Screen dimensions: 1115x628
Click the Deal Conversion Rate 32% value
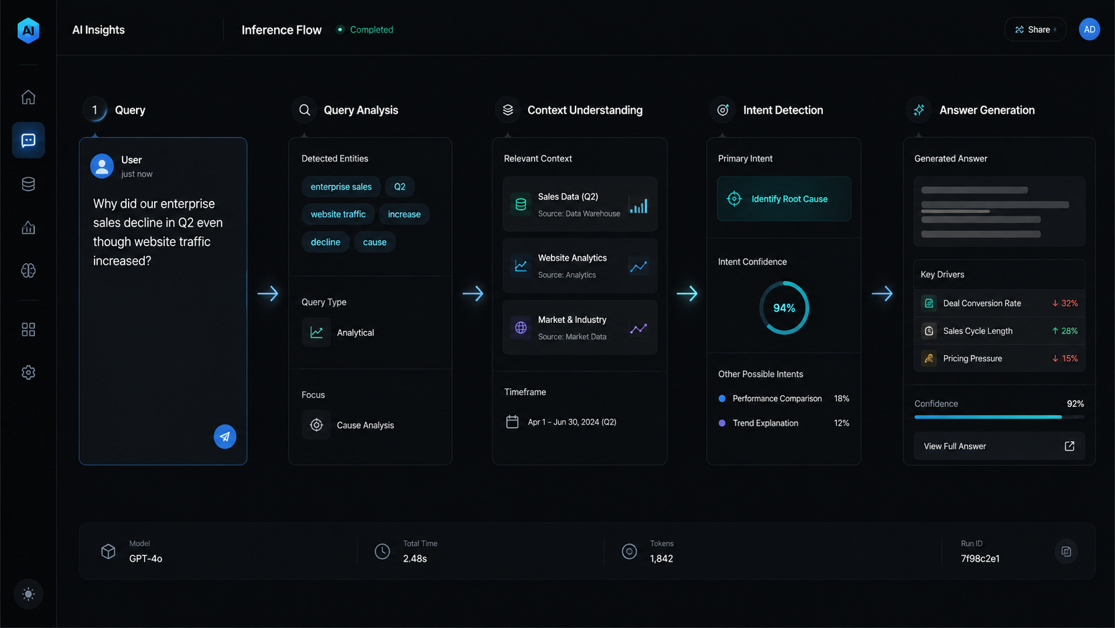(1065, 303)
